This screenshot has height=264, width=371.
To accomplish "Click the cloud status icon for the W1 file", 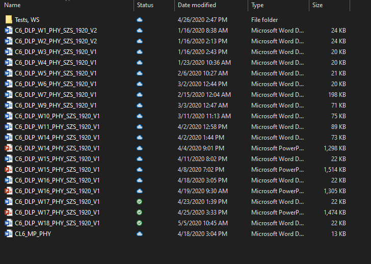I will tap(140, 30).
